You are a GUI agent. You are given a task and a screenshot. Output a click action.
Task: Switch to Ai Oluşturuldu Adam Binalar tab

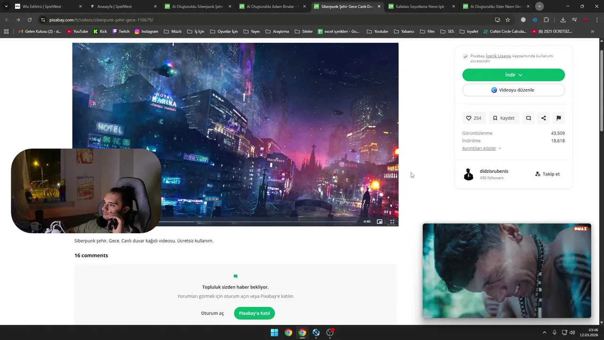point(272,7)
